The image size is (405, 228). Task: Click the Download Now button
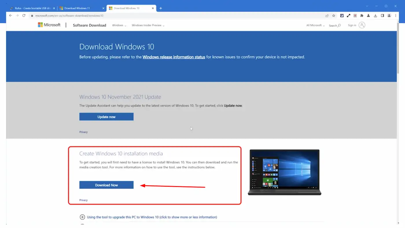(106, 185)
